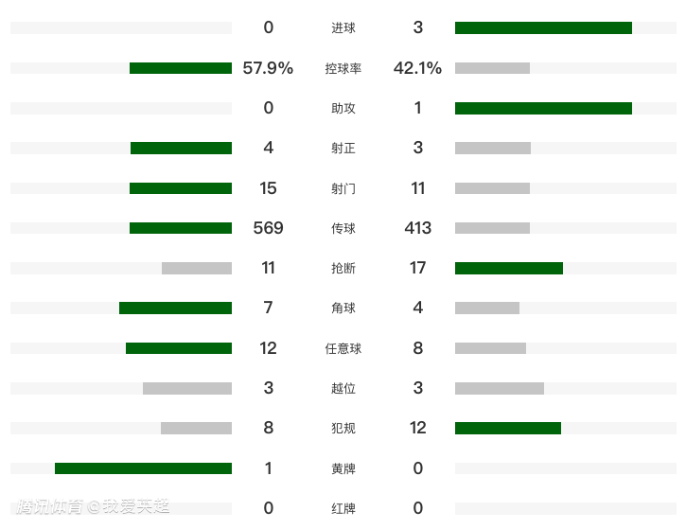Select the 抢断 row label
Image resolution: width=686 pixels, height=529 pixels.
[x=343, y=268]
